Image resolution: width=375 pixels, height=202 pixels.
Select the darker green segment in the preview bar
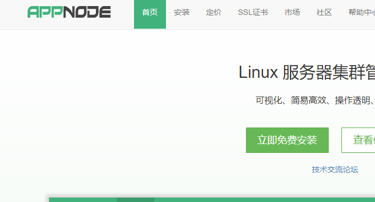coord(135,200)
